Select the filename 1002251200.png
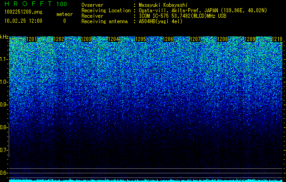The width and height of the screenshot is (286, 182). tap(24, 12)
